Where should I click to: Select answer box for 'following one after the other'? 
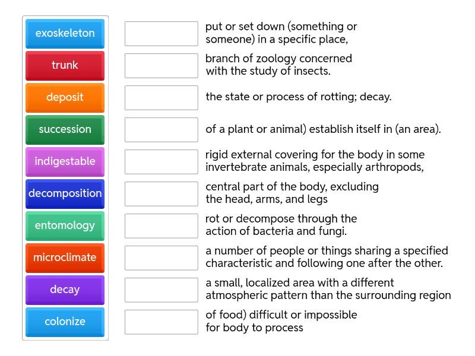pyautogui.click(x=161, y=258)
